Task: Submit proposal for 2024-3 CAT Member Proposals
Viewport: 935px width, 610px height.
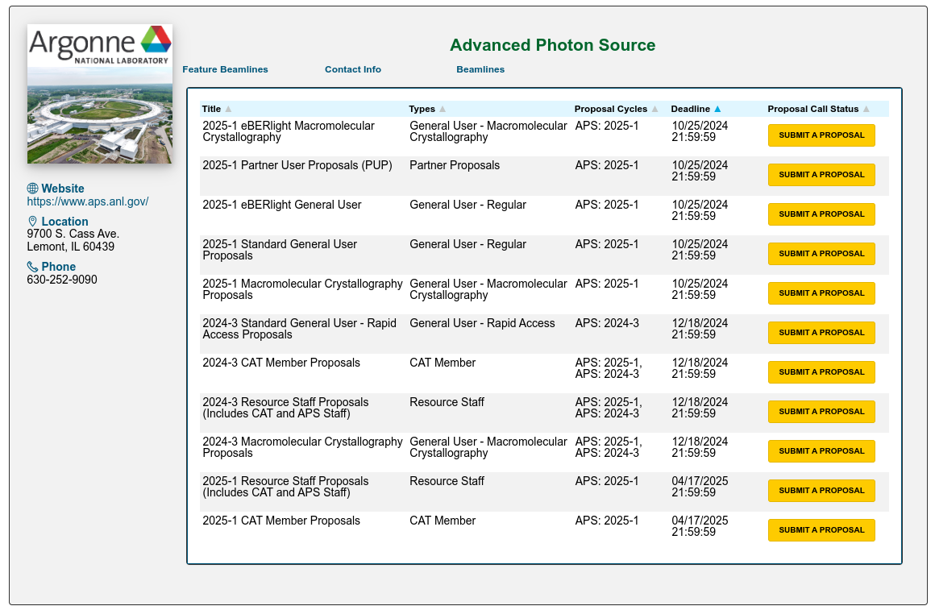Action: (x=821, y=372)
